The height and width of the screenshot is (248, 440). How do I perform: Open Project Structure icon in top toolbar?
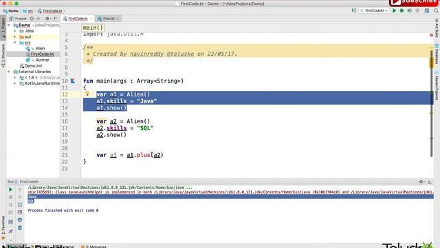(x=427, y=11)
